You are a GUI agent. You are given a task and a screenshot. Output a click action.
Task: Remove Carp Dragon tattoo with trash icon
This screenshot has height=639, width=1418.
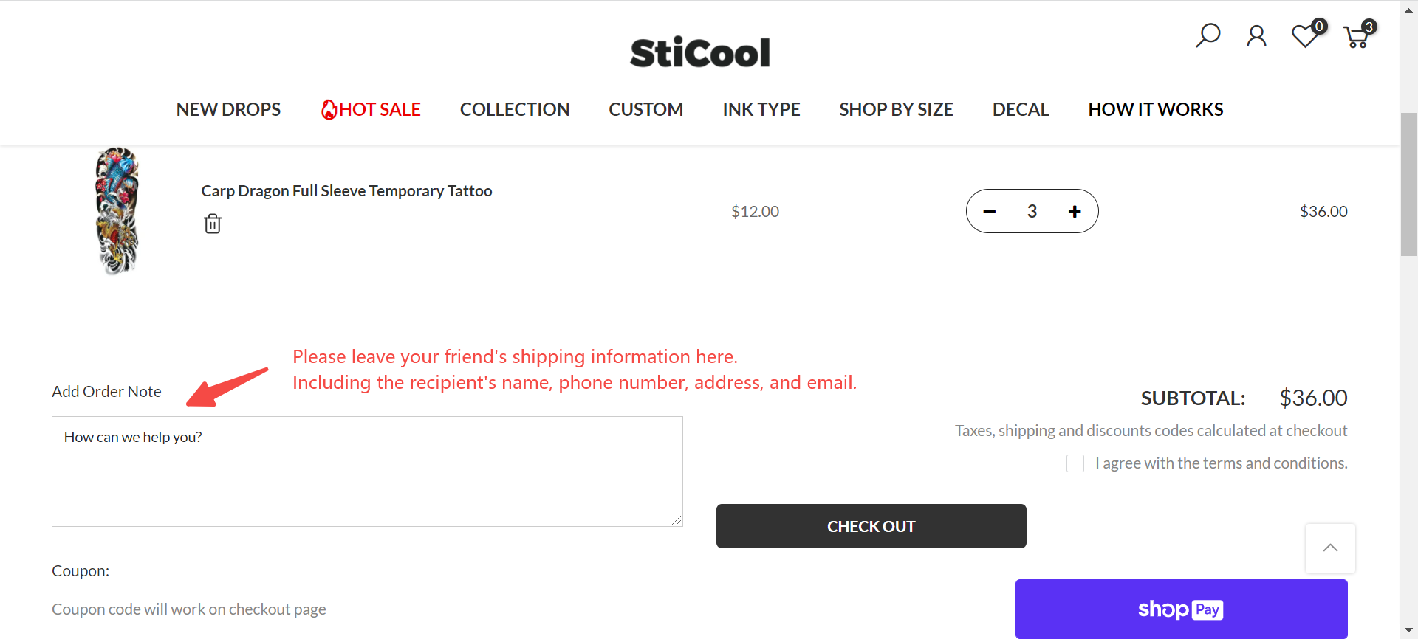(x=213, y=224)
